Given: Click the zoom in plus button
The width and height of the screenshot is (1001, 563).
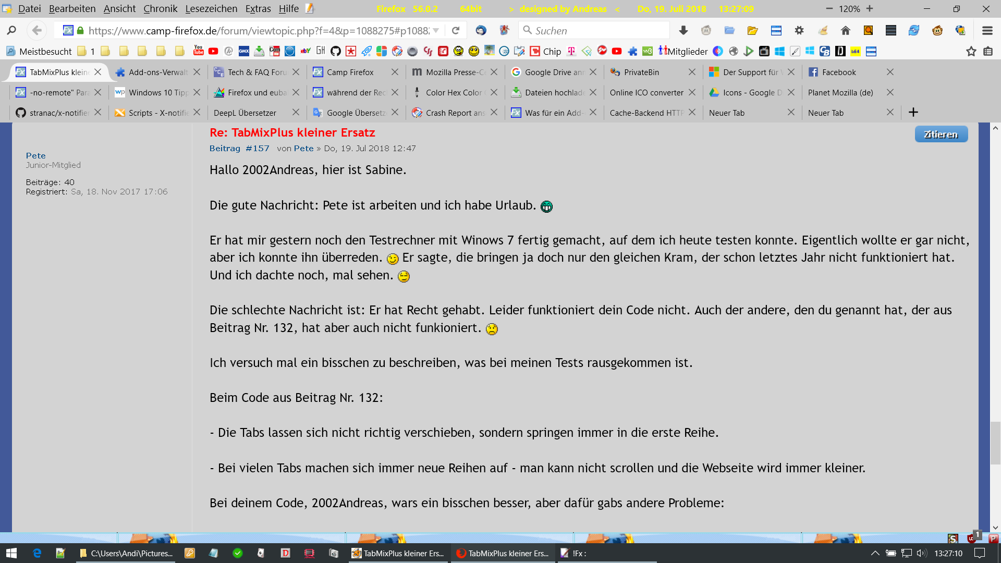Looking at the screenshot, I should (870, 9).
